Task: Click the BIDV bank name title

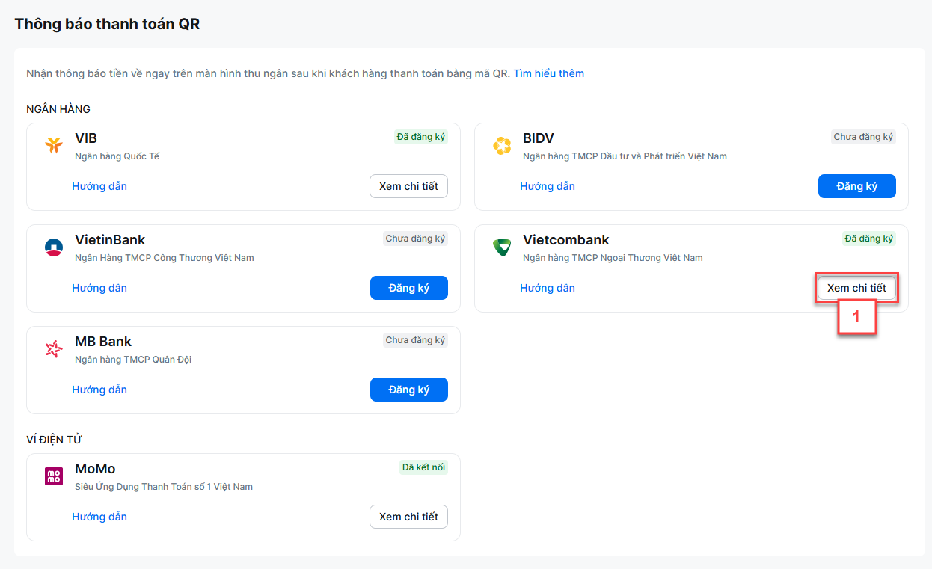Action: (539, 138)
